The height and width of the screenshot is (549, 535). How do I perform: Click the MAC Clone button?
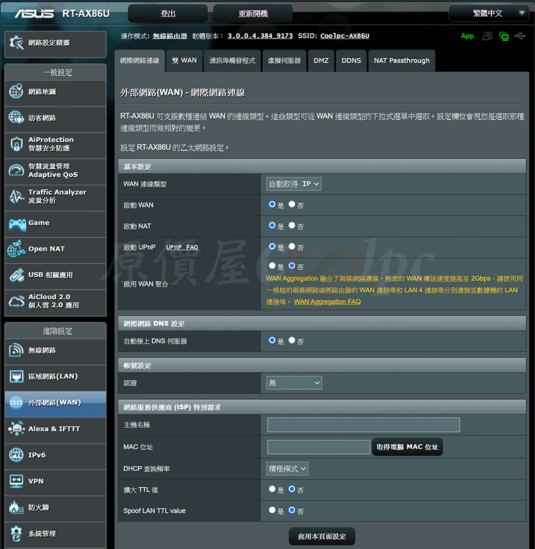[407, 447]
